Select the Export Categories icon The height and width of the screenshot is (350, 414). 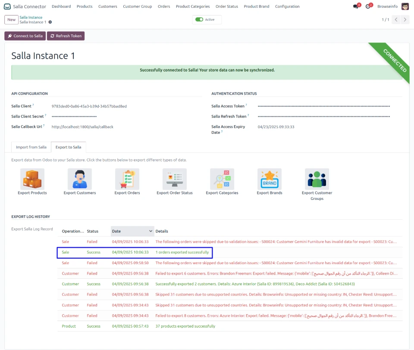point(222,179)
